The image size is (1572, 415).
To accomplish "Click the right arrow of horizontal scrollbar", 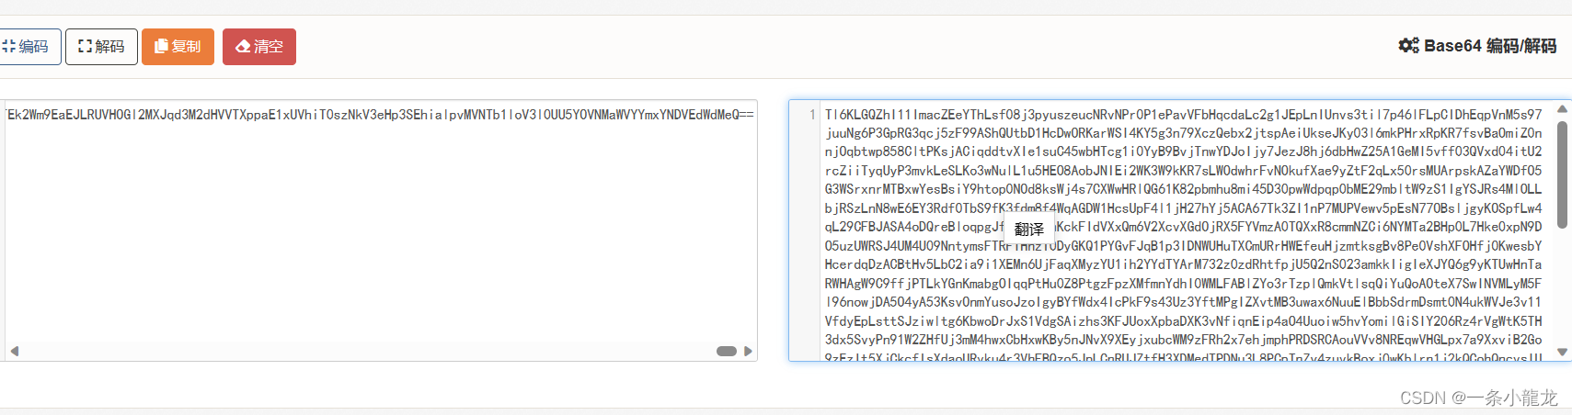I will click(748, 351).
